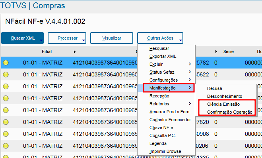Choose Imprimir Browse in the menu
Image resolution: width=262 pixels, height=158 pixels.
click(x=165, y=151)
